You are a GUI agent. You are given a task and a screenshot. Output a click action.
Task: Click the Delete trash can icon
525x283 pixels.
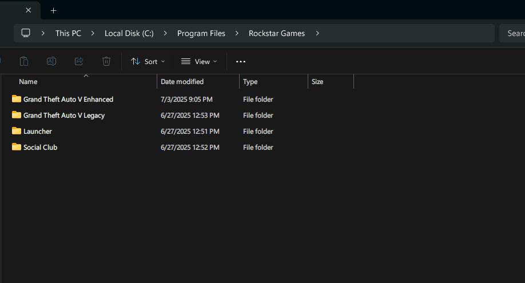pos(106,61)
